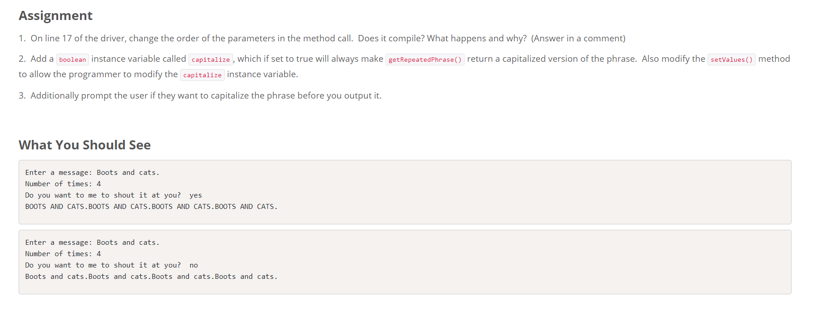
Task: Click the shout prompt answered no
Action: (x=112, y=265)
